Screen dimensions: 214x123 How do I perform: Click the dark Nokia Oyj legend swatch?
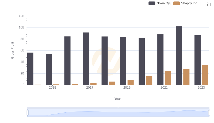pyautogui.click(x=152, y=3)
